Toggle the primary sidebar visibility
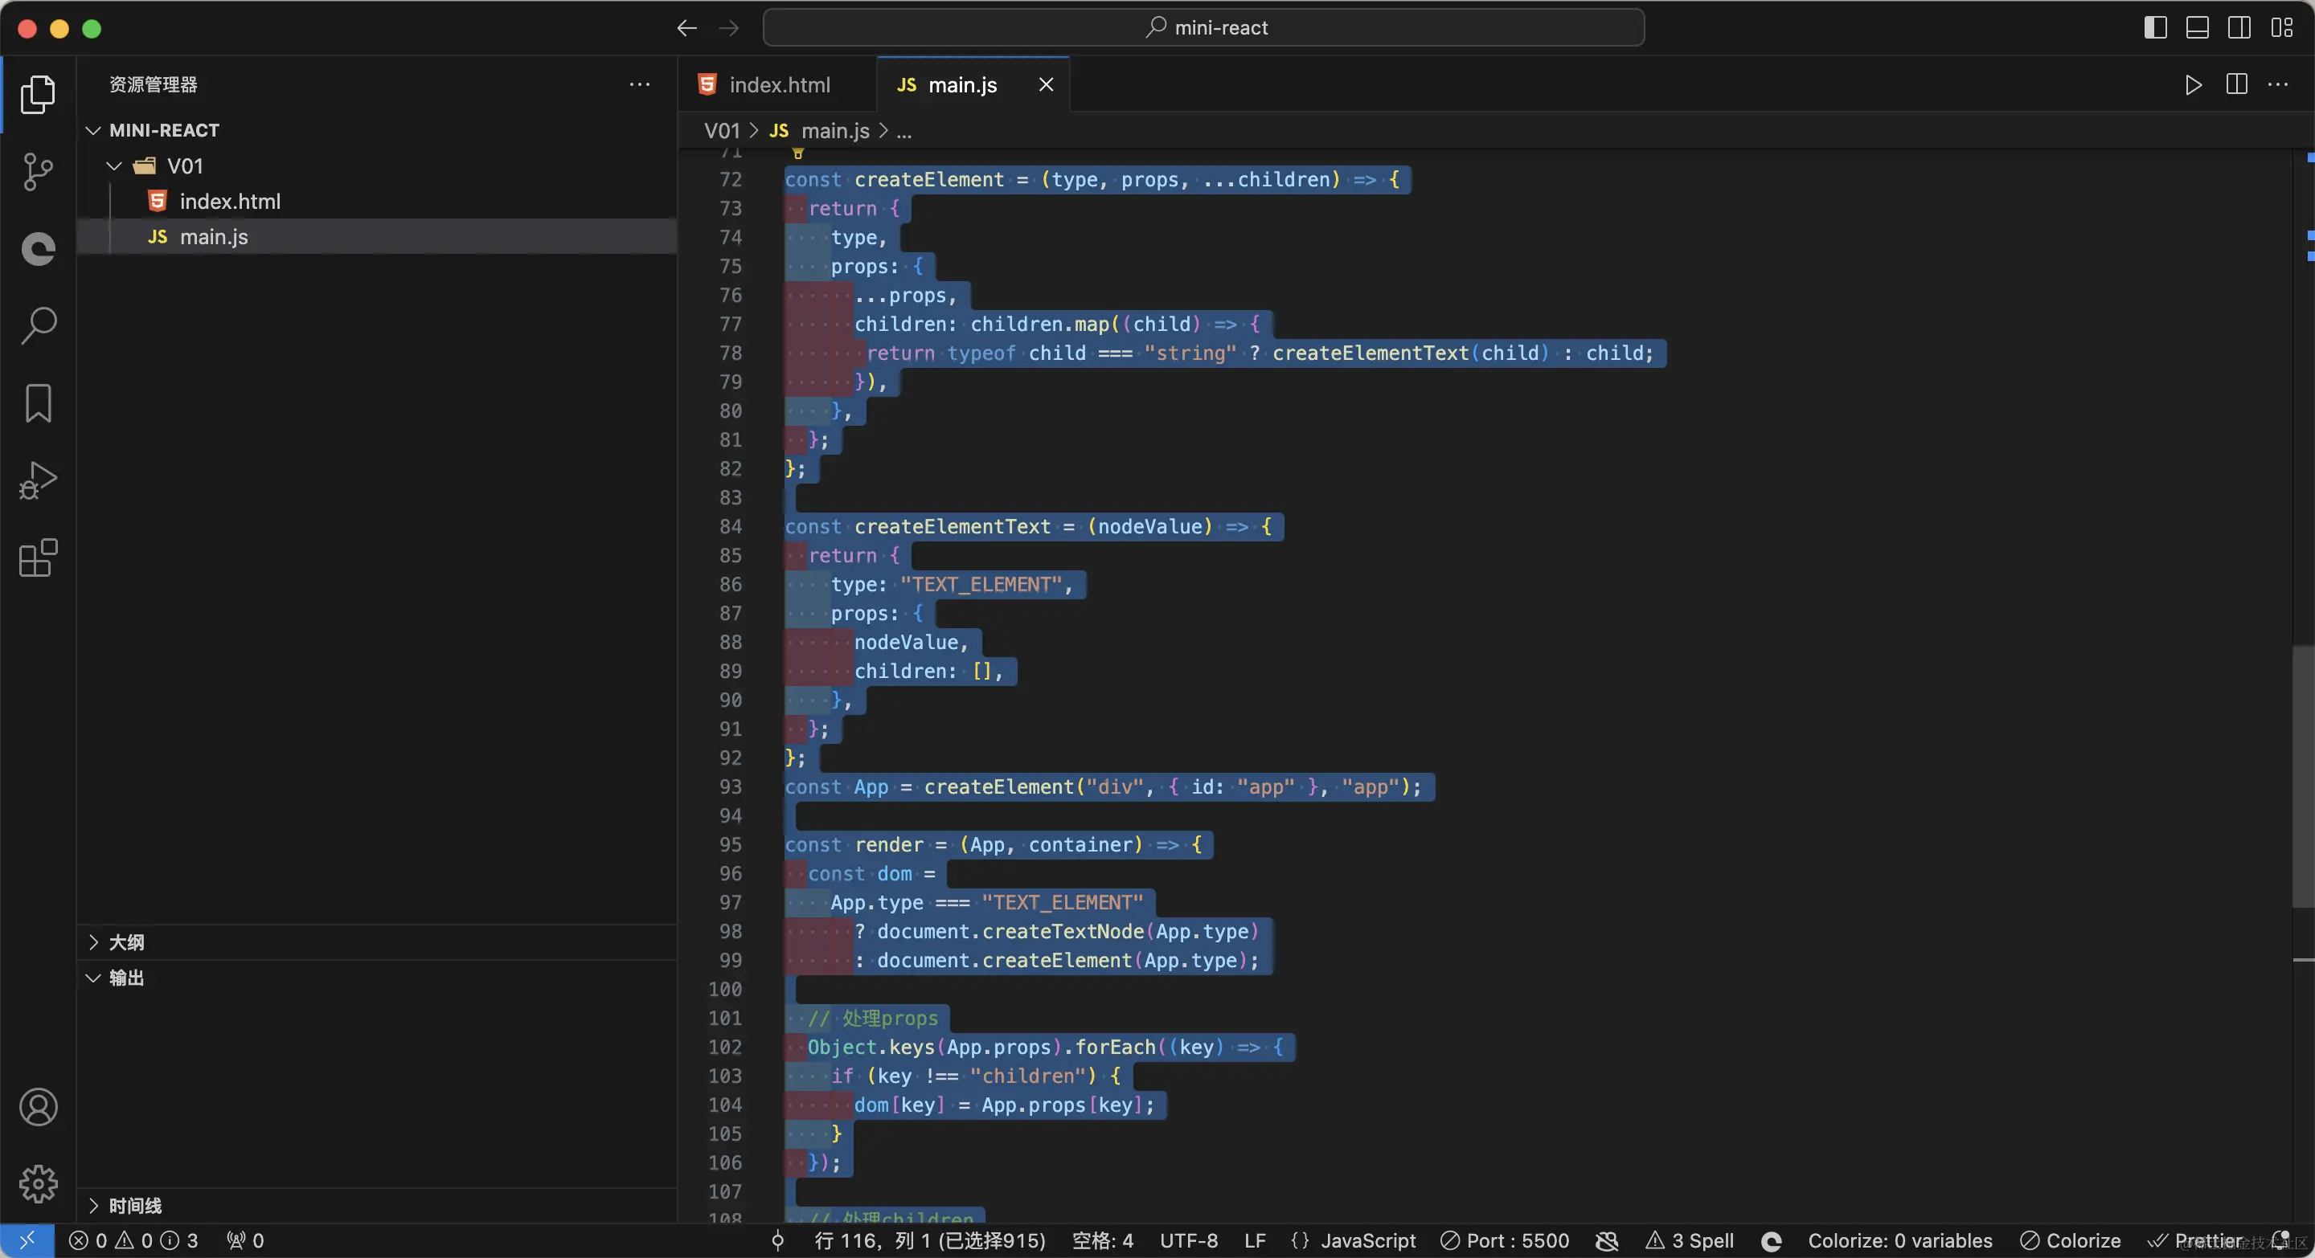 tap(2154, 27)
